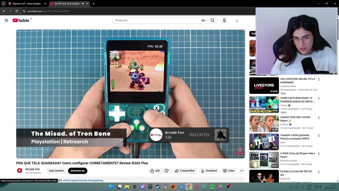Click the notification bell on video overlay
This screenshot has width=339, height=191.
(x=221, y=135)
